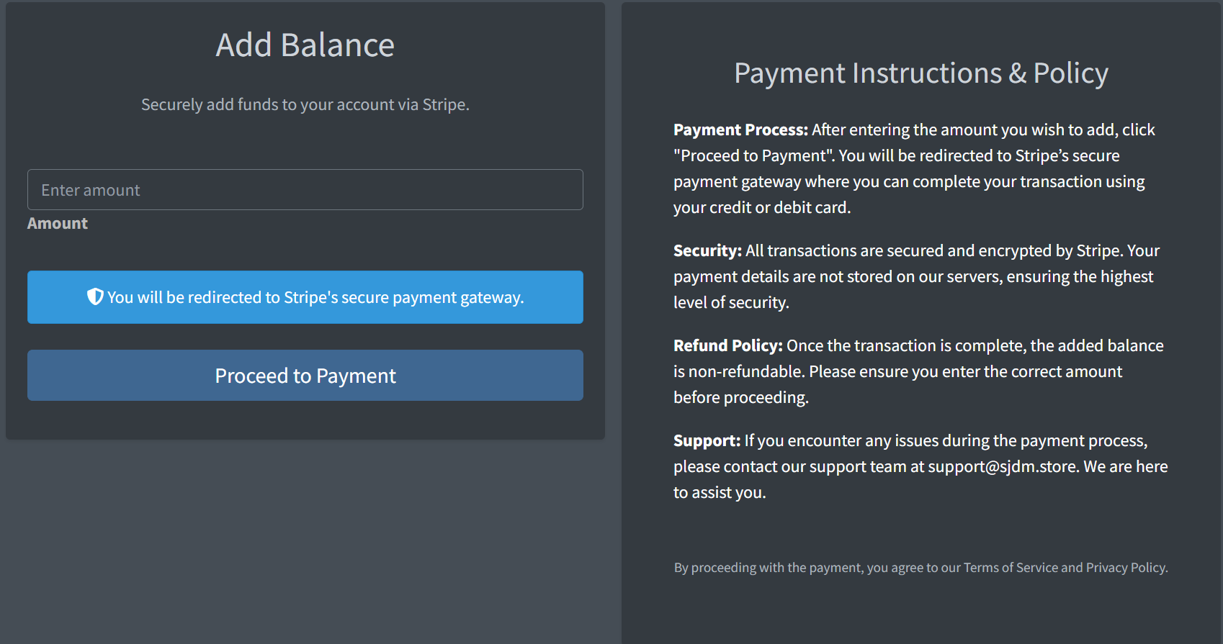The height and width of the screenshot is (644, 1223).
Task: Click the Proceed to Payment button
Action: 305,376
